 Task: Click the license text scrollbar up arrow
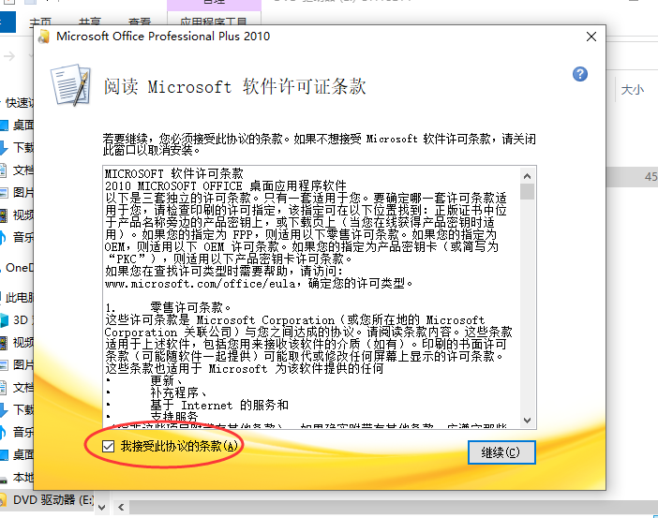point(528,176)
